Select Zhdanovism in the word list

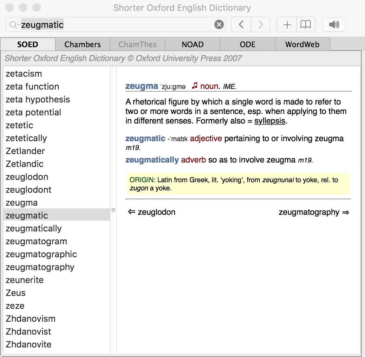57,319
